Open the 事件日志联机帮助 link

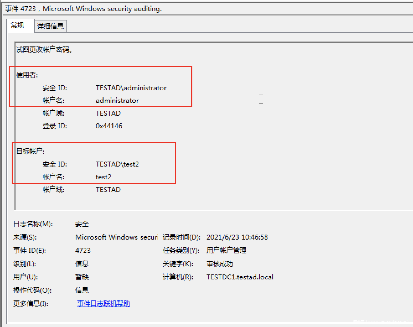click(x=103, y=303)
